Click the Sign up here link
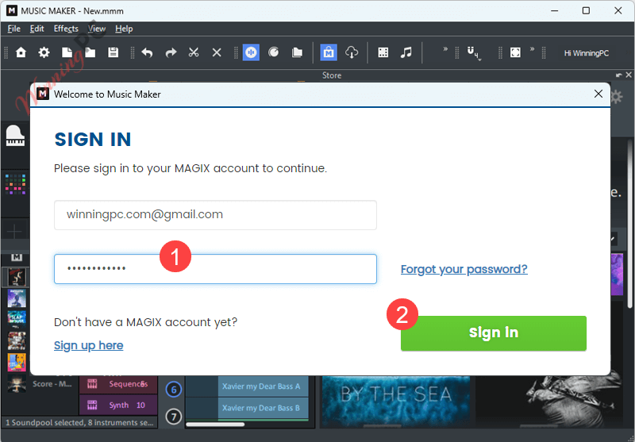 coord(89,345)
